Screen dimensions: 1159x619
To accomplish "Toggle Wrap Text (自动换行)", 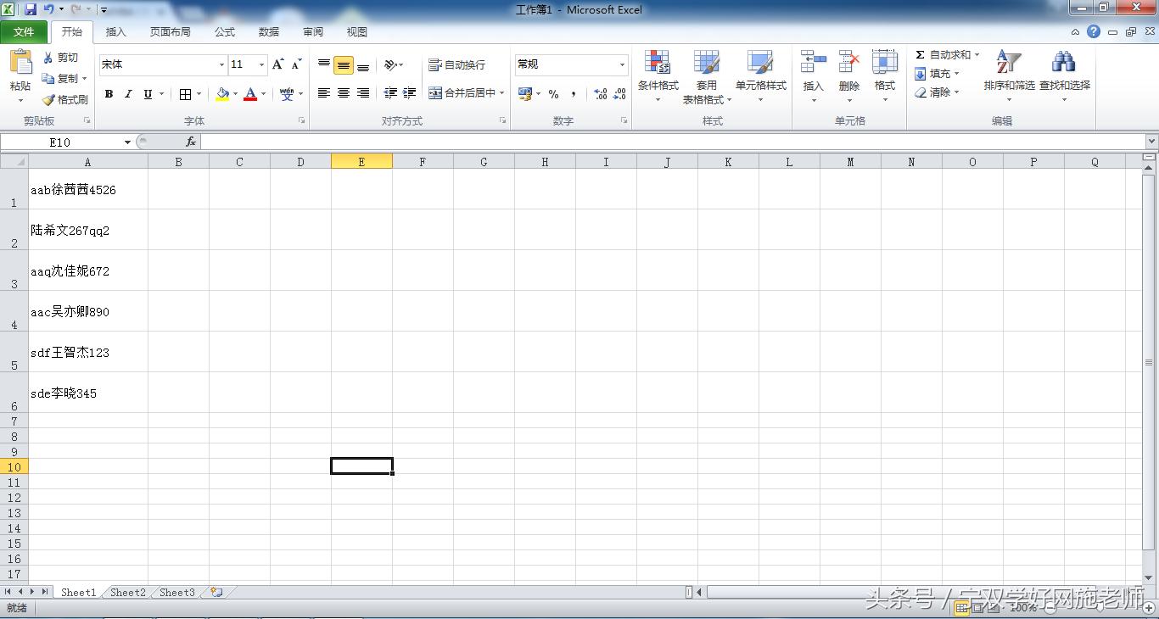I will click(x=457, y=64).
